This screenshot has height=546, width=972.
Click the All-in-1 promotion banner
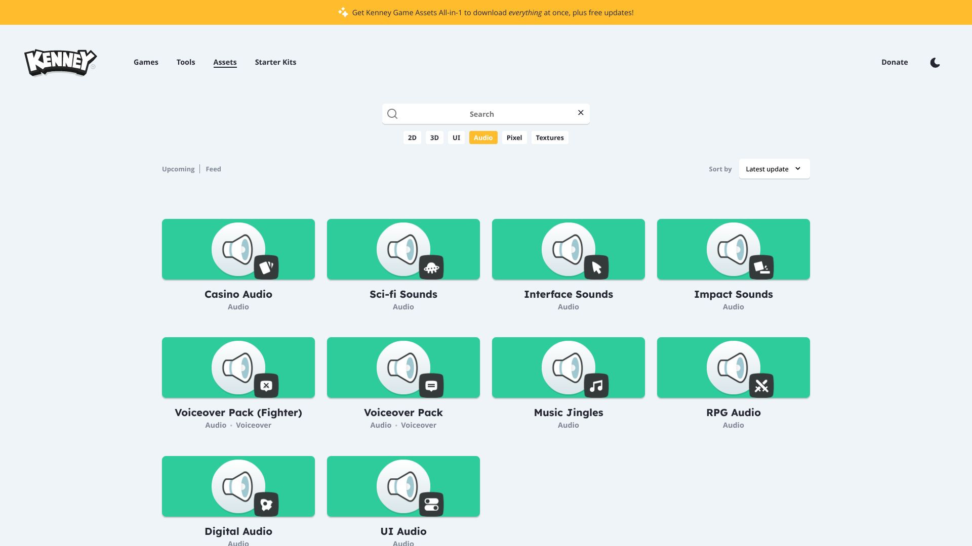(486, 12)
